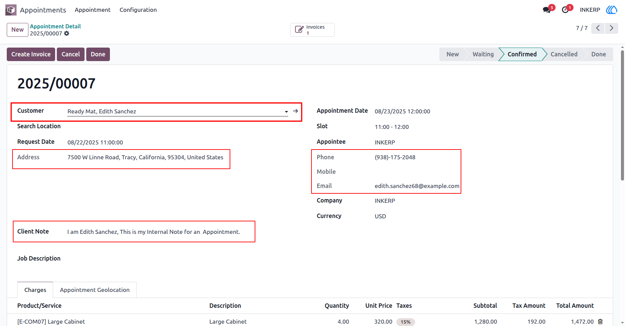Screen dimensions: 625x326
Task: Open the messages conversation icon
Action: tap(547, 10)
